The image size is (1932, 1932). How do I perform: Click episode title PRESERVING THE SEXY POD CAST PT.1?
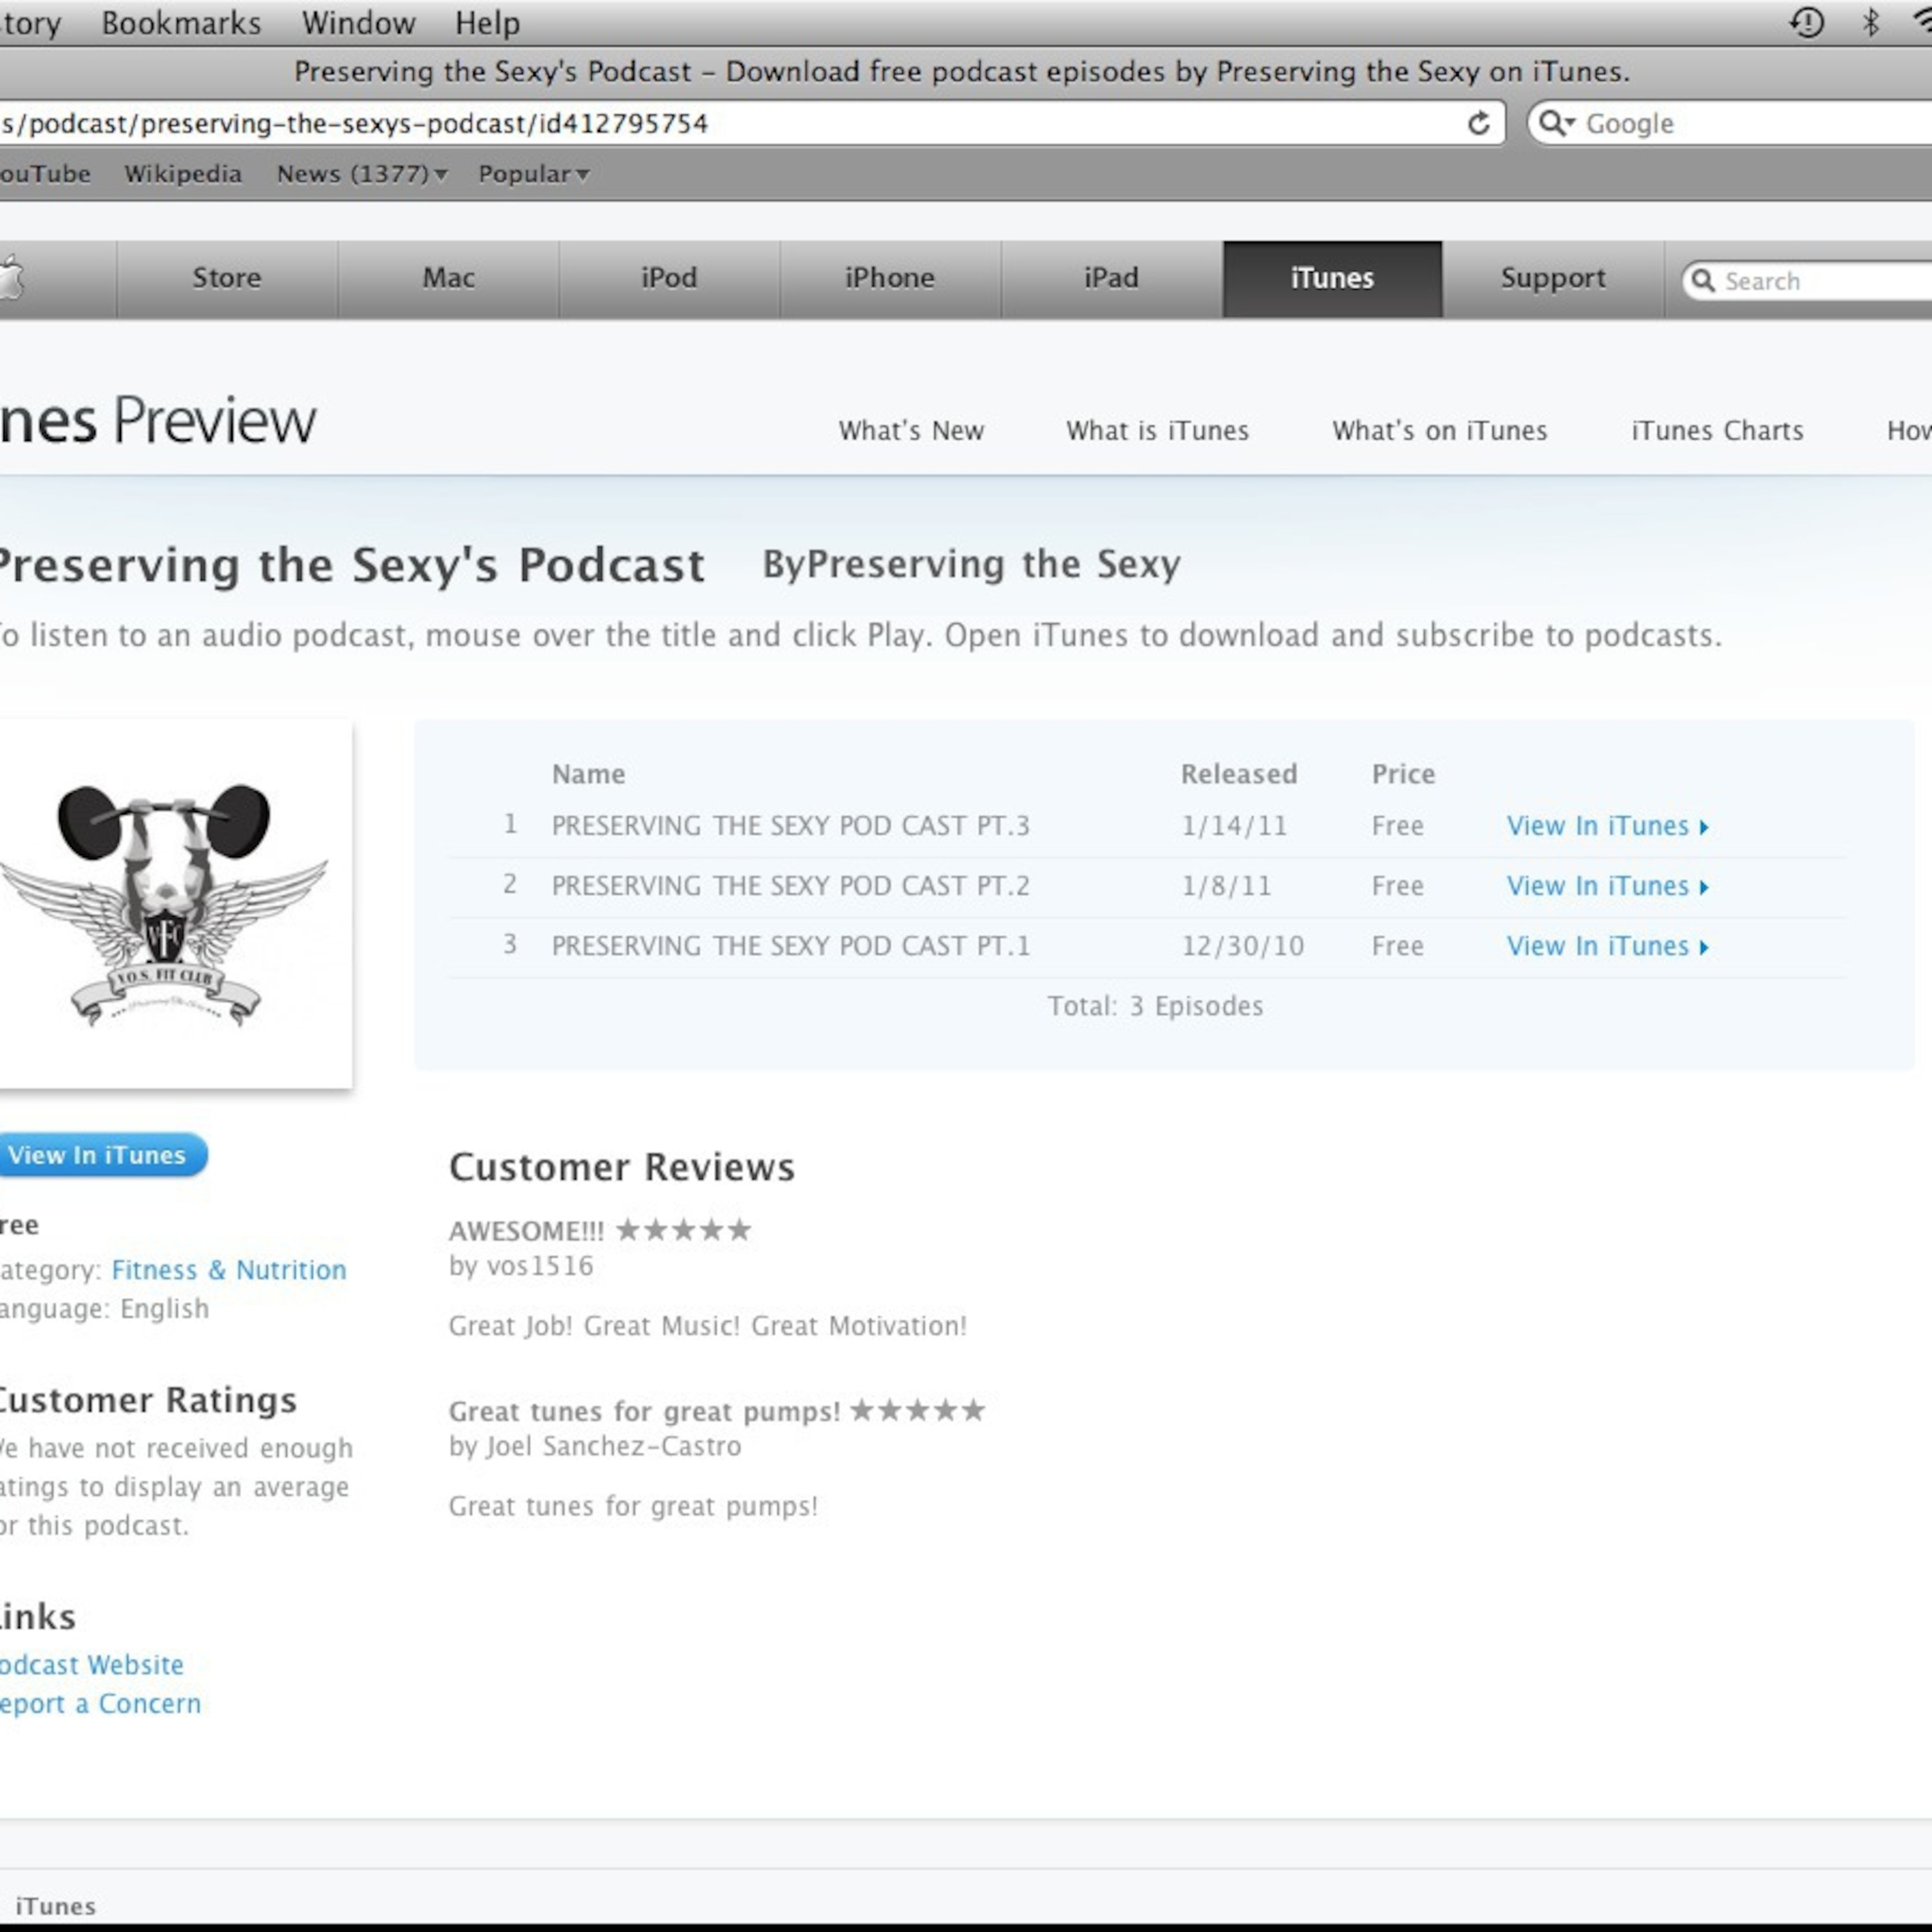click(x=790, y=946)
